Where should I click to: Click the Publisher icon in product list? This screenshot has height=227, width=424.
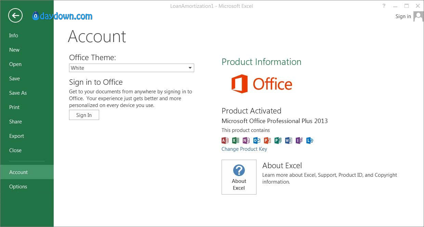pos(278,141)
